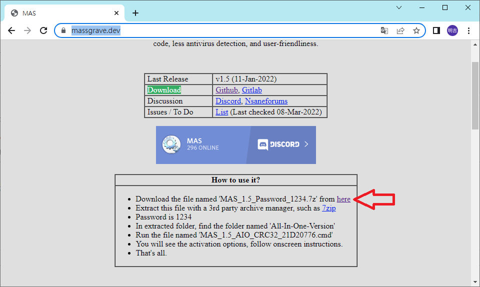Image resolution: width=480 pixels, height=287 pixels.
Task: Click the scrollbar up arrow
Action: click(475, 44)
